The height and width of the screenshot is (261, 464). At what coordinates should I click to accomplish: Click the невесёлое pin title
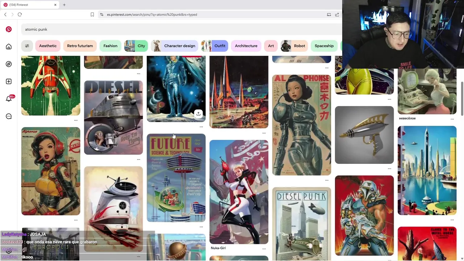click(407, 118)
